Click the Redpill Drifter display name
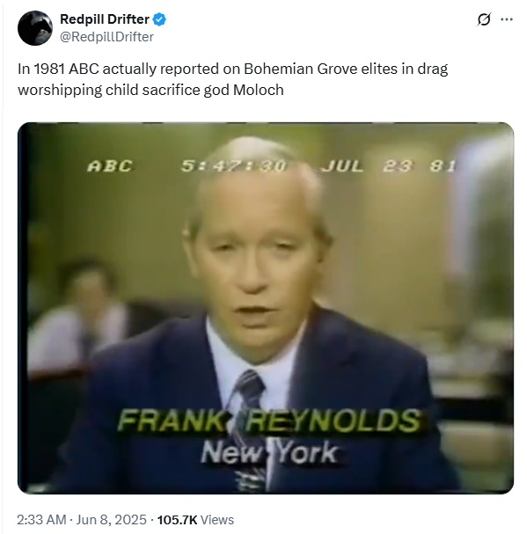527x534 pixels. [x=105, y=19]
